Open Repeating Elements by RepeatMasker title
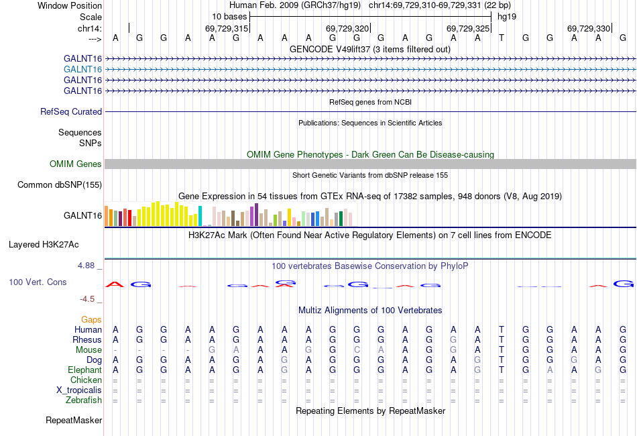Screen dimensions: 637x436 [371, 411]
